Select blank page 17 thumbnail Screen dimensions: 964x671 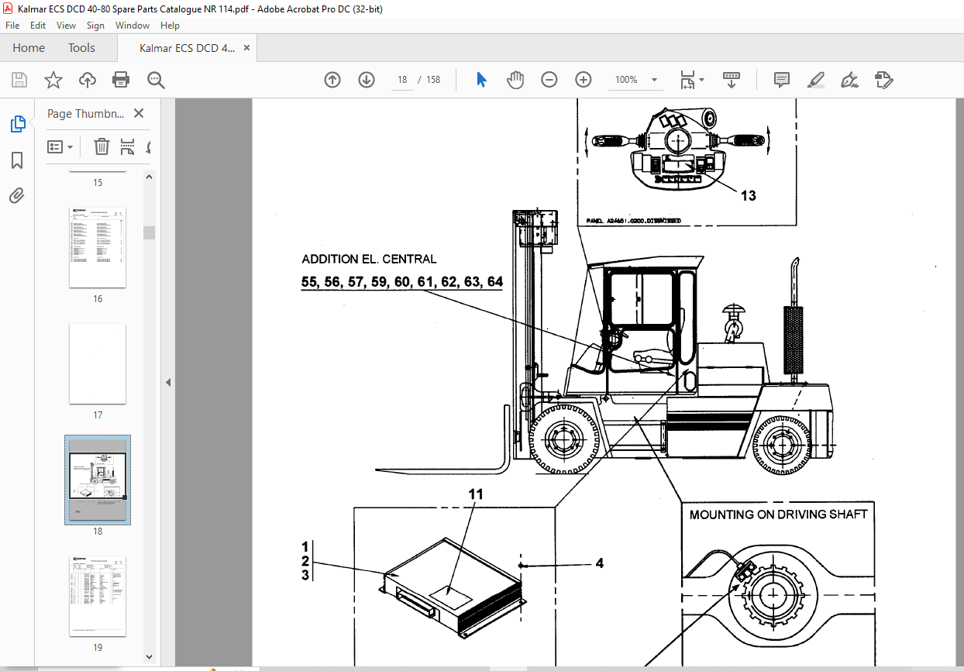(x=98, y=364)
